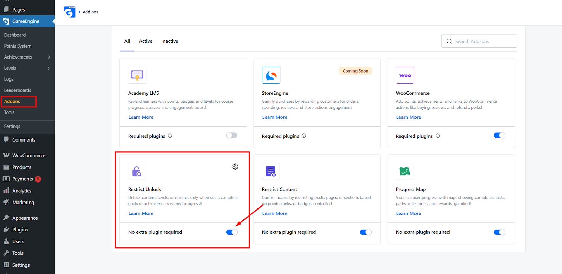Click the Academy LMS add-on icon
The height and width of the screenshot is (274, 562).
click(137, 75)
